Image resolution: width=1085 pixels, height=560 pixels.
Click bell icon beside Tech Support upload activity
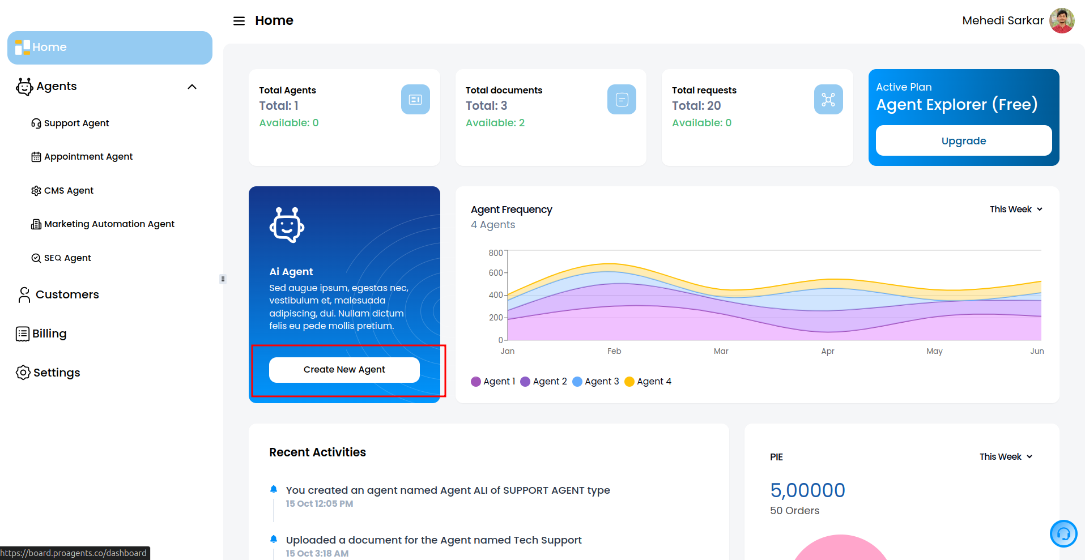click(274, 539)
